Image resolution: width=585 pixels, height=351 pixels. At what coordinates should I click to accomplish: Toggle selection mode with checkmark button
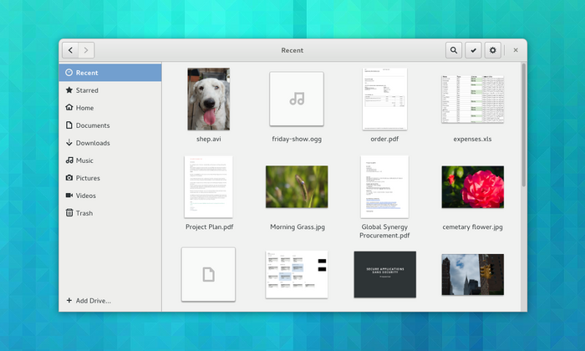coord(473,50)
